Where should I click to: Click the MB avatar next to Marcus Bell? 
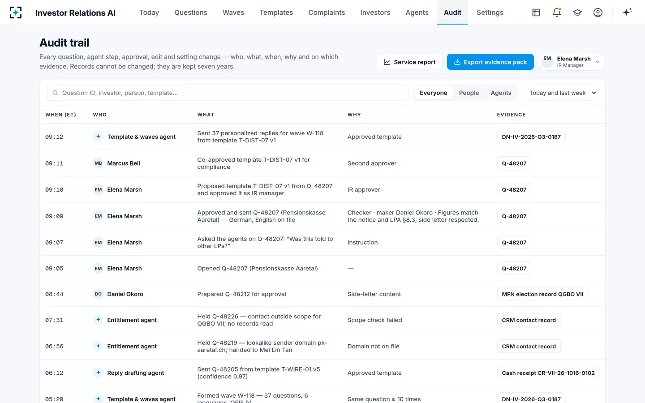tap(98, 163)
